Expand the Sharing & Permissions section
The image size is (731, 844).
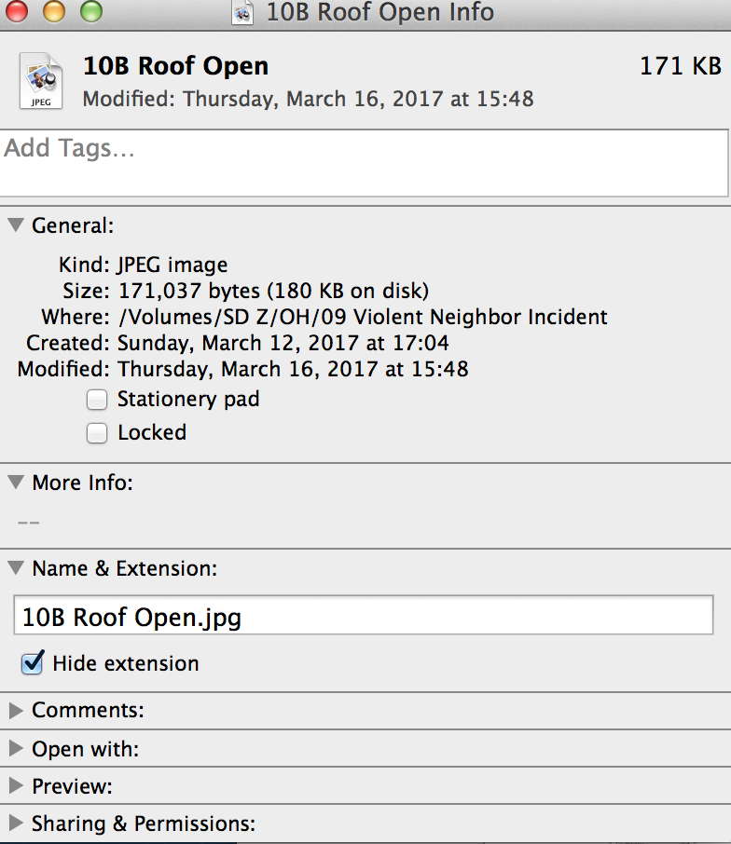pyautogui.click(x=16, y=823)
